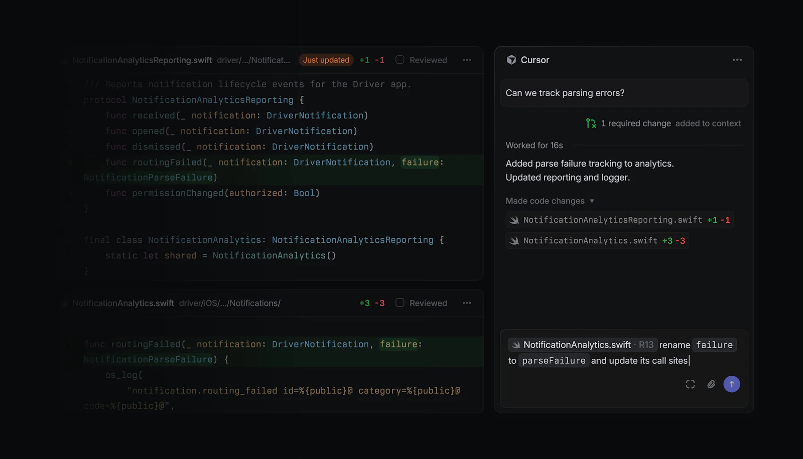Click Swift icon in chat input file chip
The height and width of the screenshot is (459, 803).
tap(516, 345)
